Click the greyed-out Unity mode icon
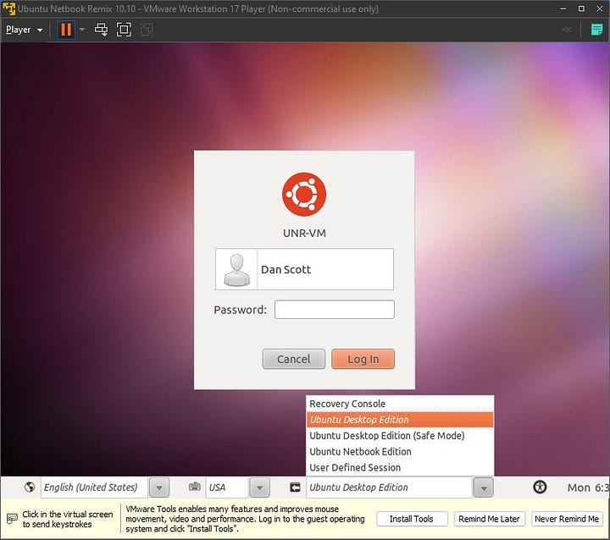 [x=147, y=30]
